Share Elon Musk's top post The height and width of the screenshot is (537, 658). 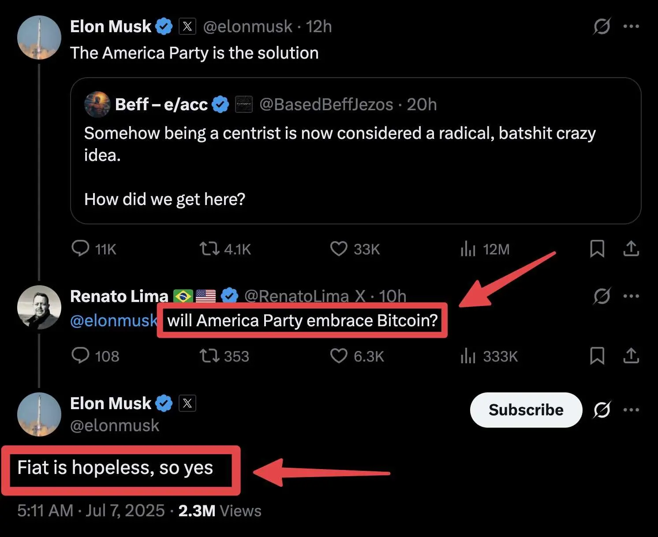(631, 249)
